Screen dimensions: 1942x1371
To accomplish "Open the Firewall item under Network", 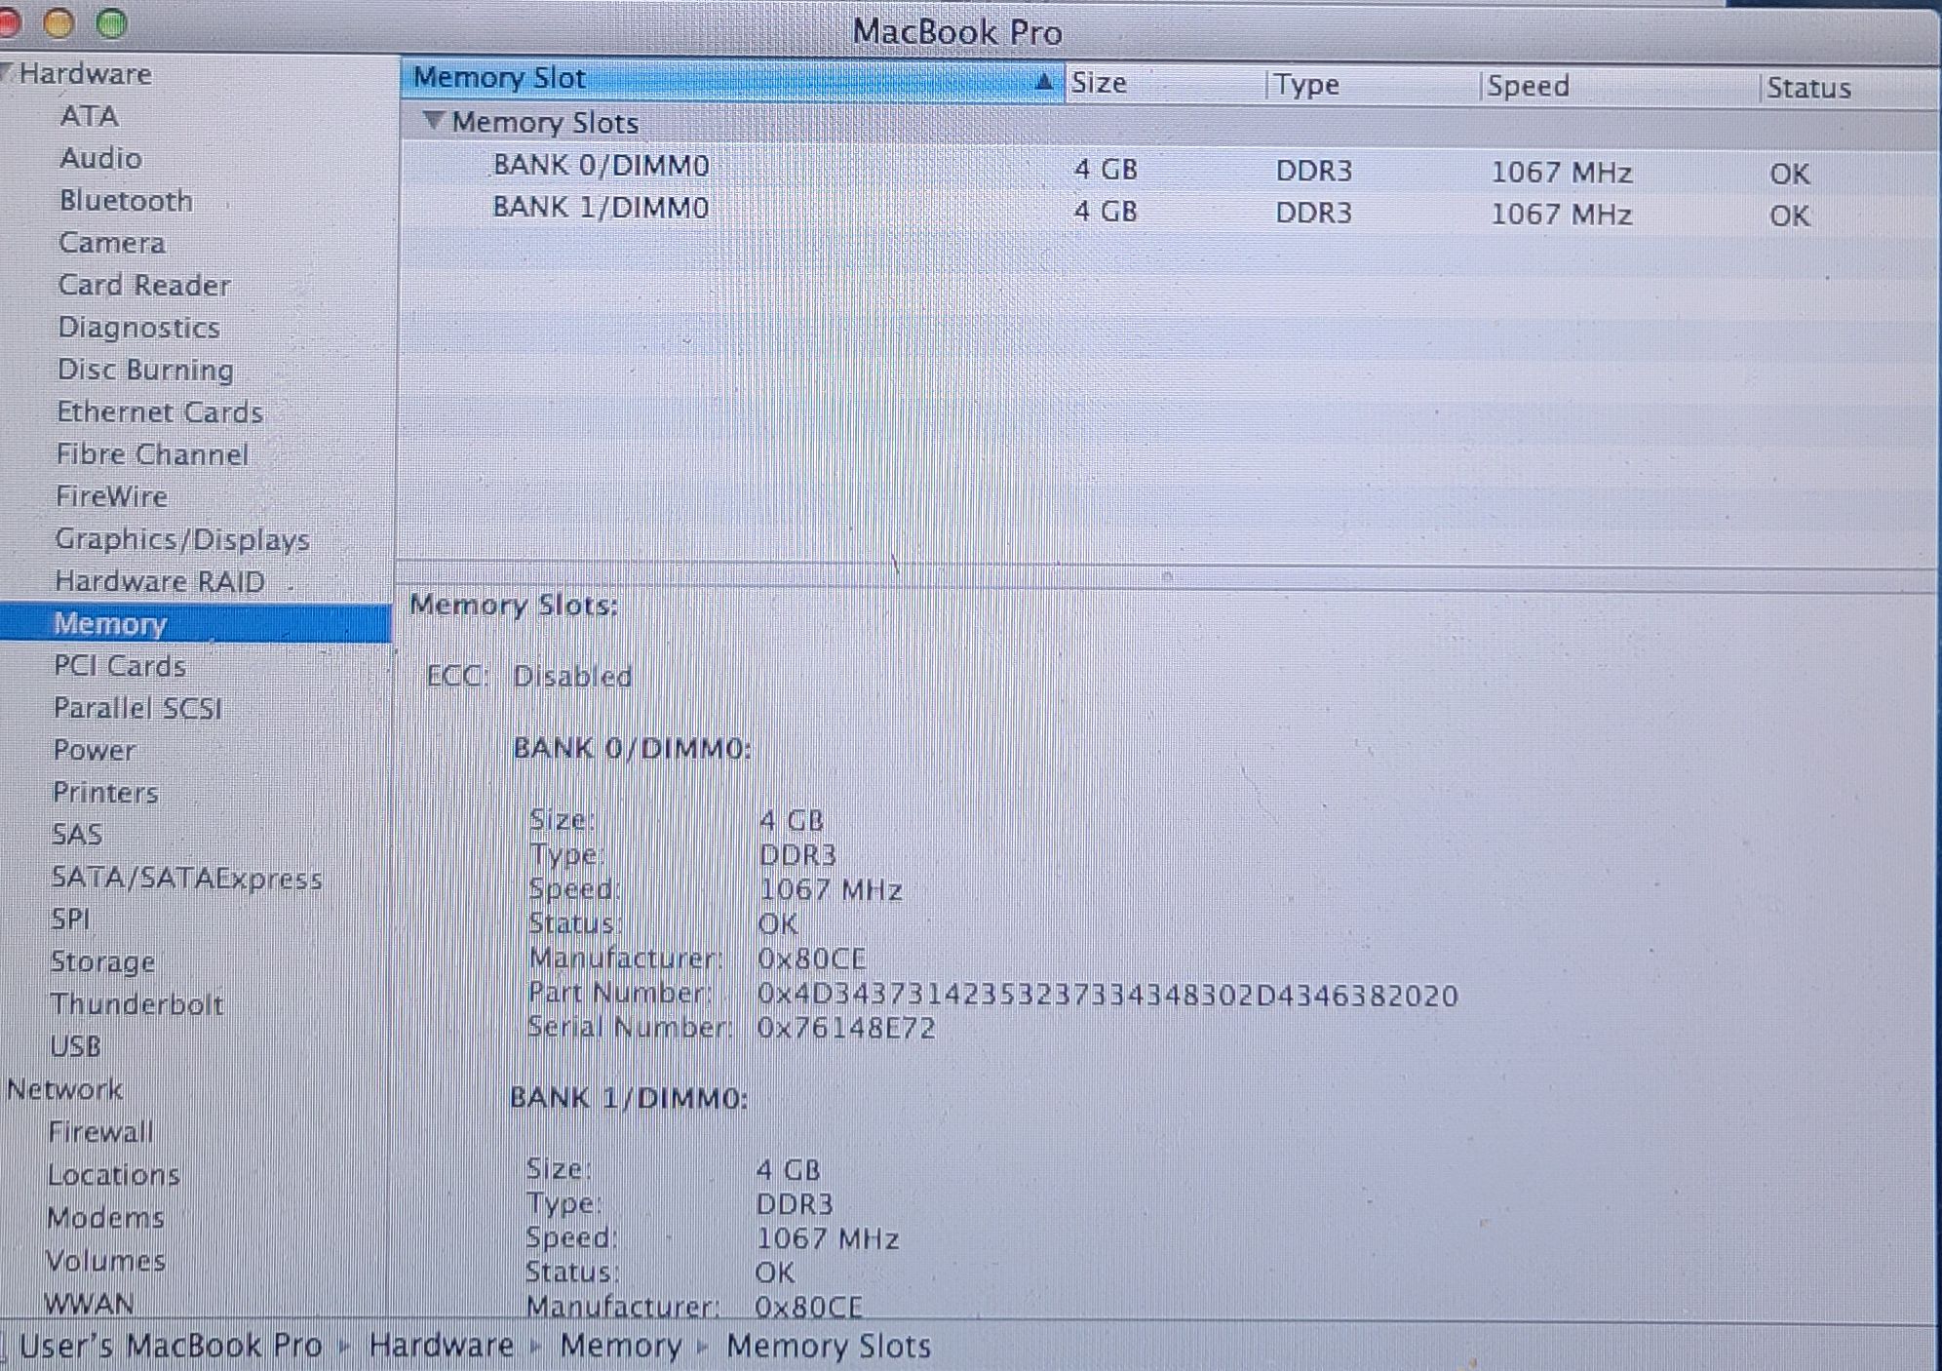I will point(100,1131).
